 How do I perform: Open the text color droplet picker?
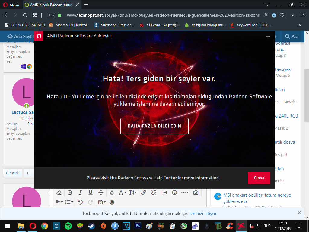(112, 192)
